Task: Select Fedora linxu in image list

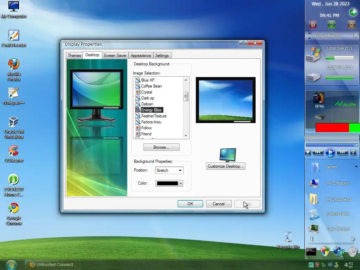Action: (151, 122)
